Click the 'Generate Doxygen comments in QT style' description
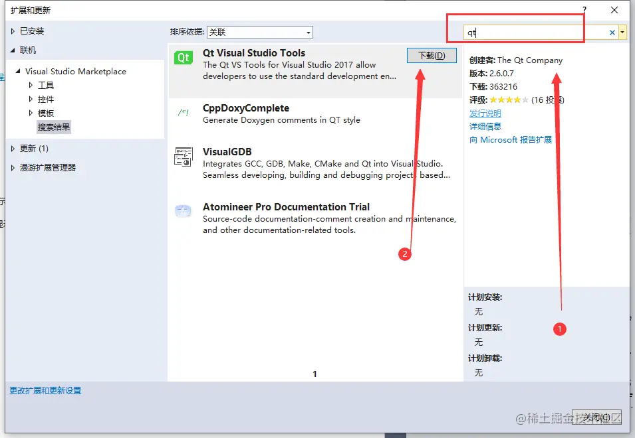 [281, 120]
